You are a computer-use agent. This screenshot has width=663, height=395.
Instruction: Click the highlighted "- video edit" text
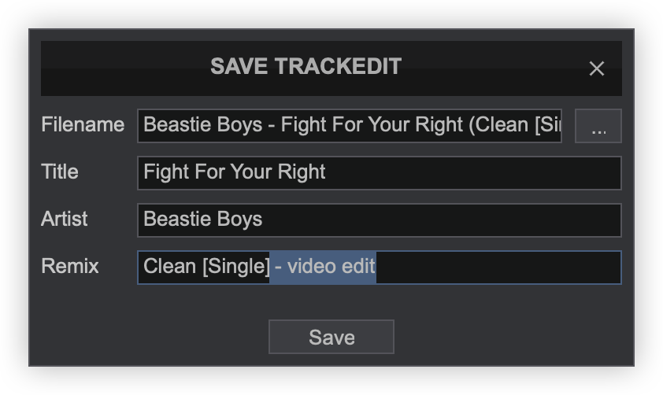324,267
